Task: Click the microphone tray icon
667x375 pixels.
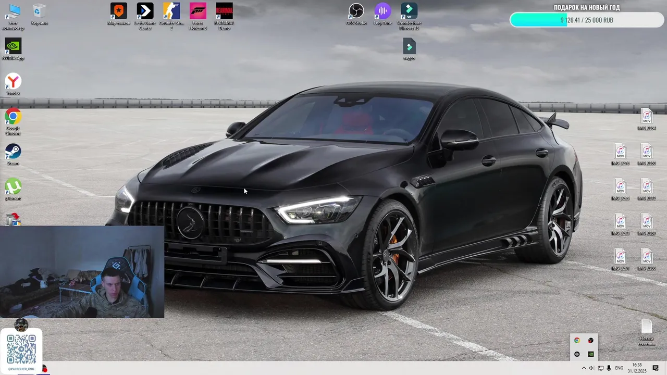Action: pos(609,368)
